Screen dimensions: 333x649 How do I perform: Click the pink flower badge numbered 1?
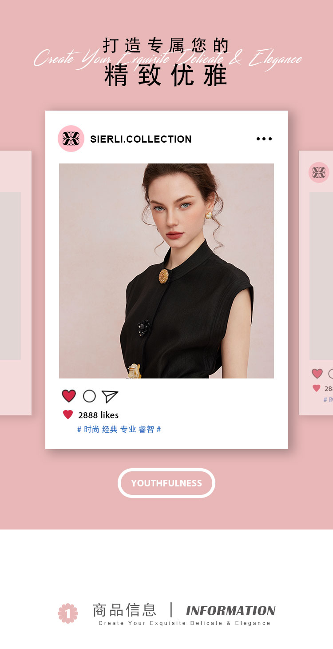(68, 613)
